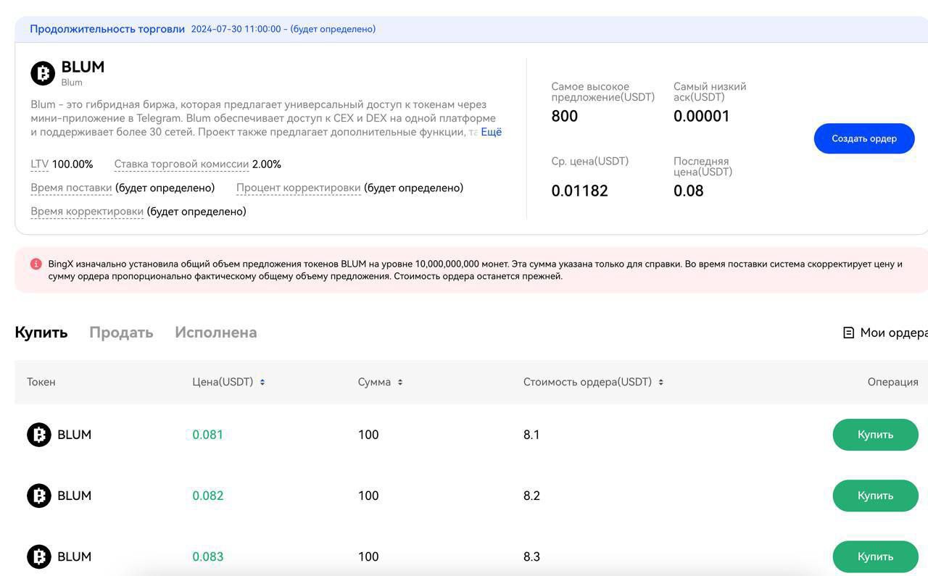Buy the order priced at 0.083

coord(874,556)
